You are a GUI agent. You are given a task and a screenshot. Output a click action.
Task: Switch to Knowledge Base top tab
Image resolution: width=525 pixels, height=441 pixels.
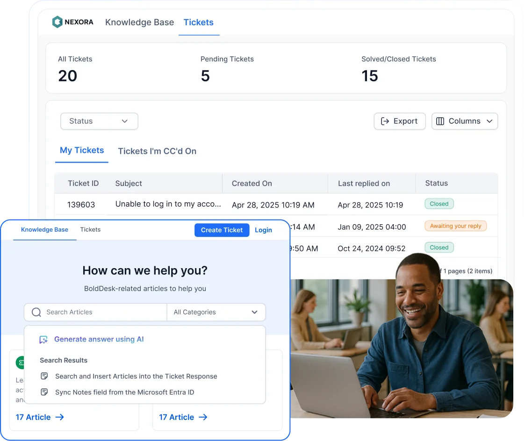click(140, 22)
